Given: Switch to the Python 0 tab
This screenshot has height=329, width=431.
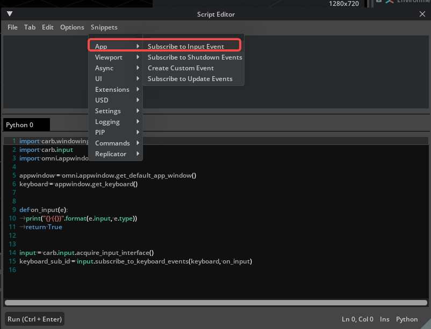Looking at the screenshot, I should [x=26, y=125].
